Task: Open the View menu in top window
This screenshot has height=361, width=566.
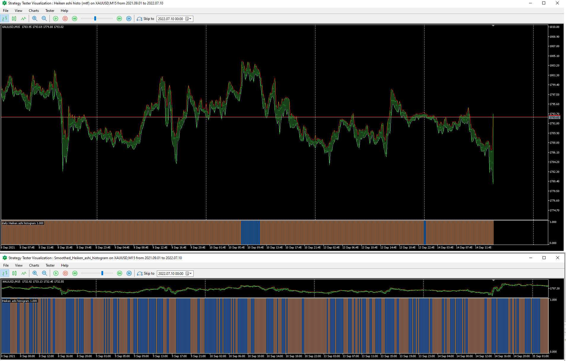Action: [18, 11]
